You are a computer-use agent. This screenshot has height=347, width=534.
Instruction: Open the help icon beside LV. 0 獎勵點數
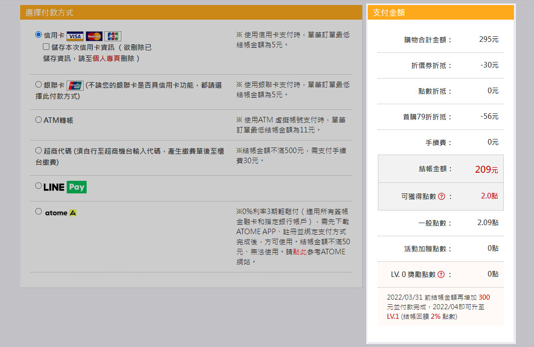(441, 274)
